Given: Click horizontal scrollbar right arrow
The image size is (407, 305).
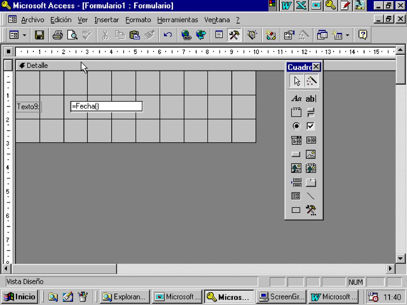Looking at the screenshot, I should (390, 269).
